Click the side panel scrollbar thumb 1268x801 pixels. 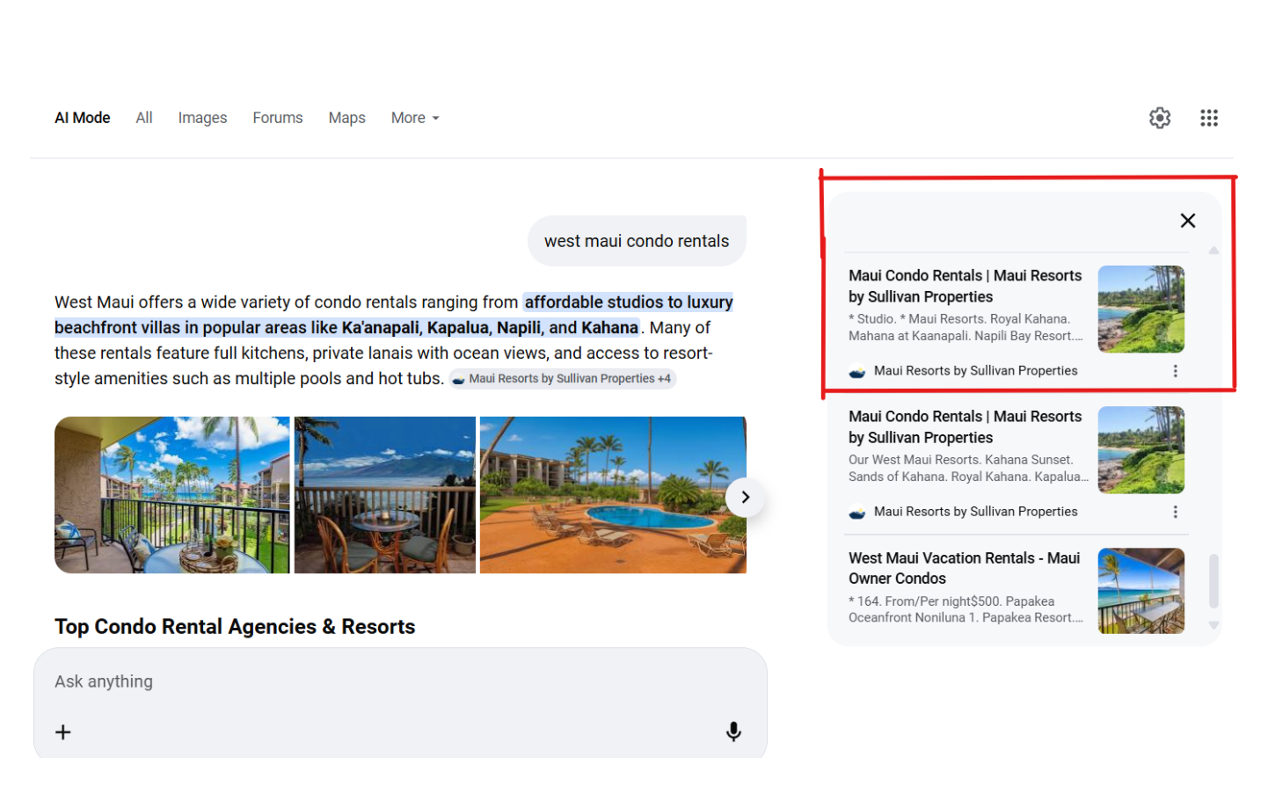[x=1213, y=581]
